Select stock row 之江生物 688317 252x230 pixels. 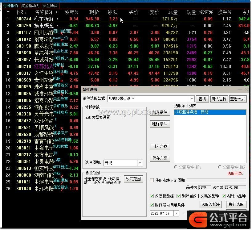coord(126,73)
